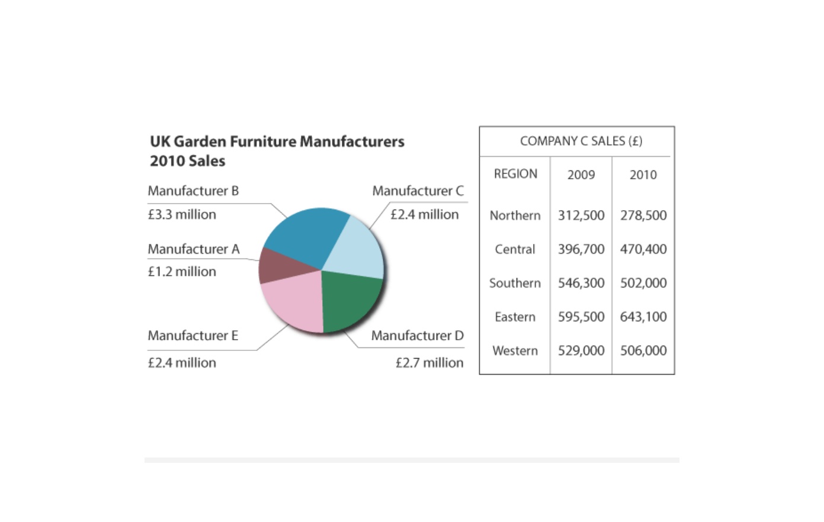
Task: Select the 'Central' region row label
Action: pyautogui.click(x=515, y=249)
